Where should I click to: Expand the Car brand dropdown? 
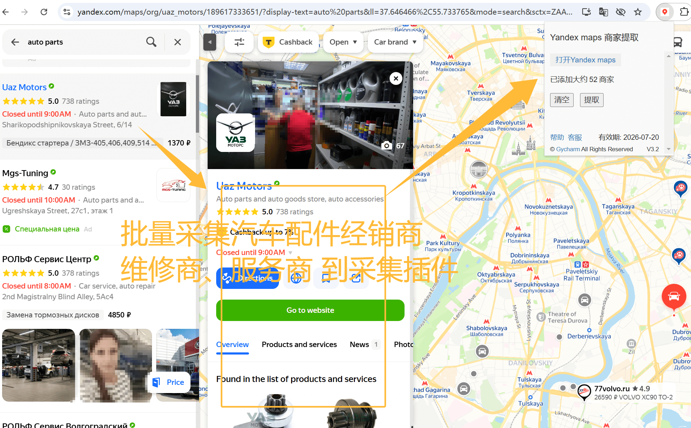tap(395, 42)
